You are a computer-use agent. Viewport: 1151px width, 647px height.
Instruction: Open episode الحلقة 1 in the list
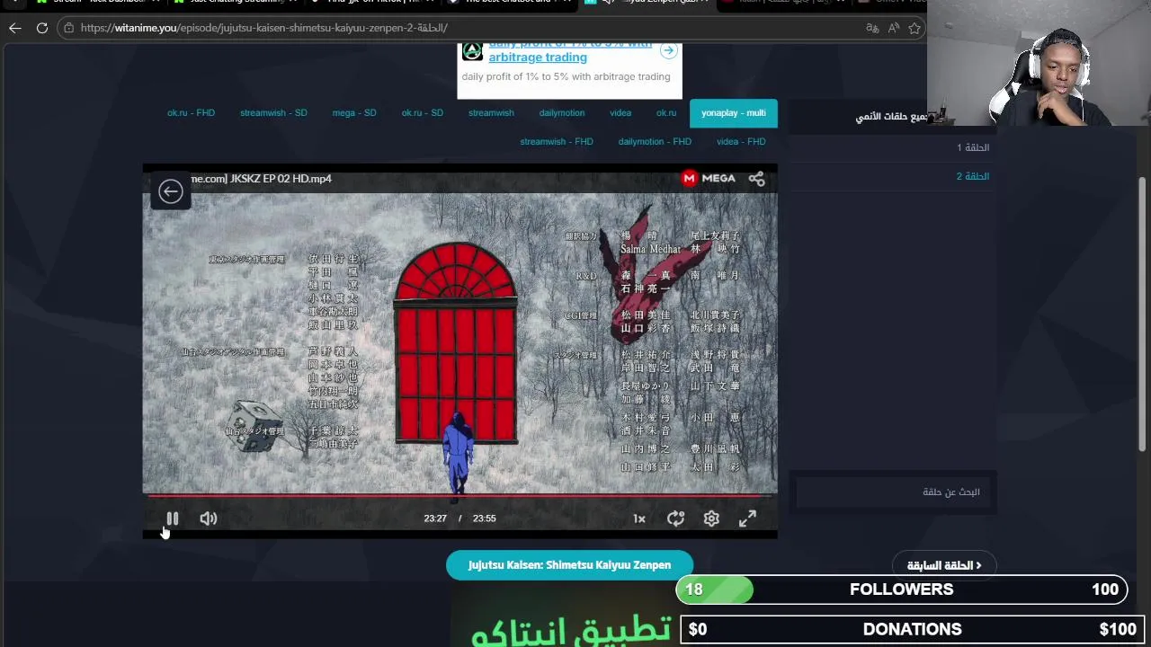click(973, 147)
